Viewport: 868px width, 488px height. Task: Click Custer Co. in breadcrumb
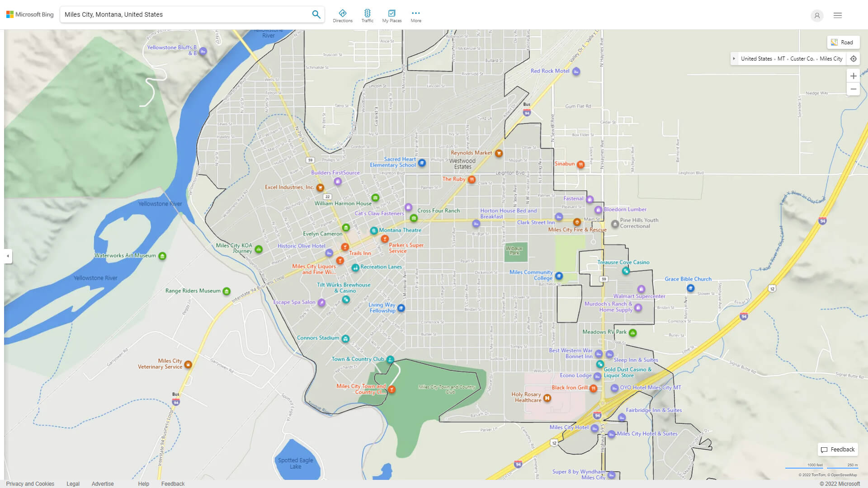point(802,59)
